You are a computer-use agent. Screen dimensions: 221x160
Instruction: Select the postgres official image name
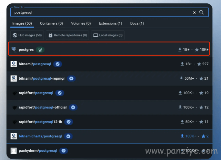[26, 49]
